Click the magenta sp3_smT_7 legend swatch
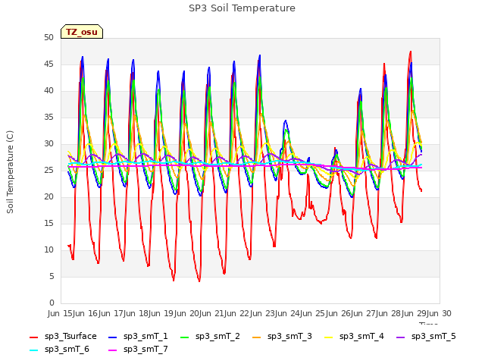The width and height of the screenshot is (485, 364). pyautogui.click(x=112, y=350)
